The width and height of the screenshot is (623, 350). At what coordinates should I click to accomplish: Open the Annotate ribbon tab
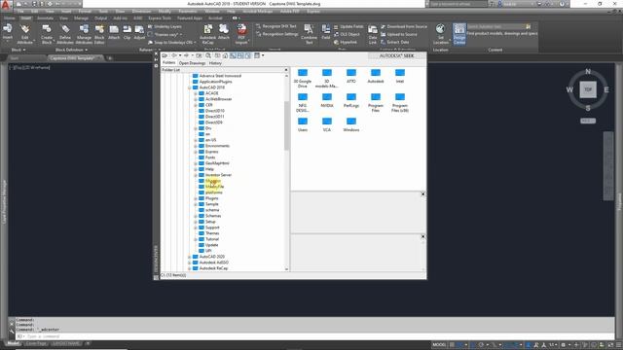45,17
